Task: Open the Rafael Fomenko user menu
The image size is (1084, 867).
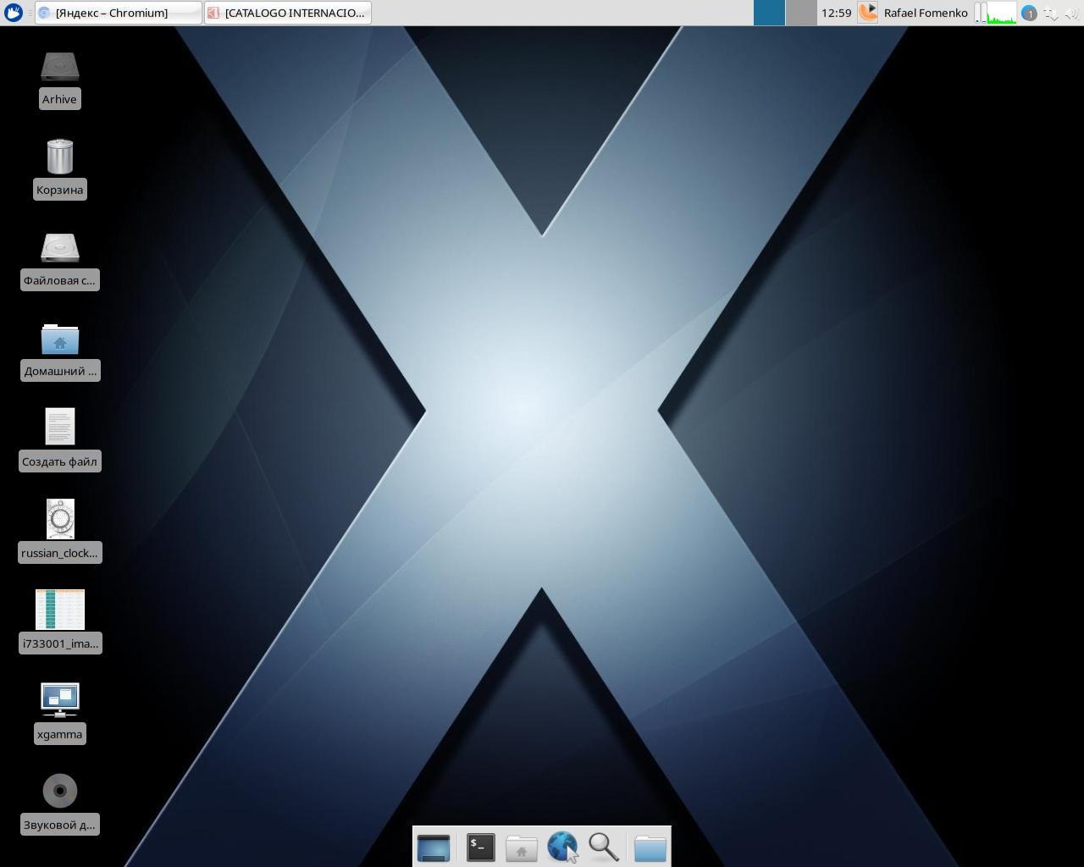Action: click(926, 13)
